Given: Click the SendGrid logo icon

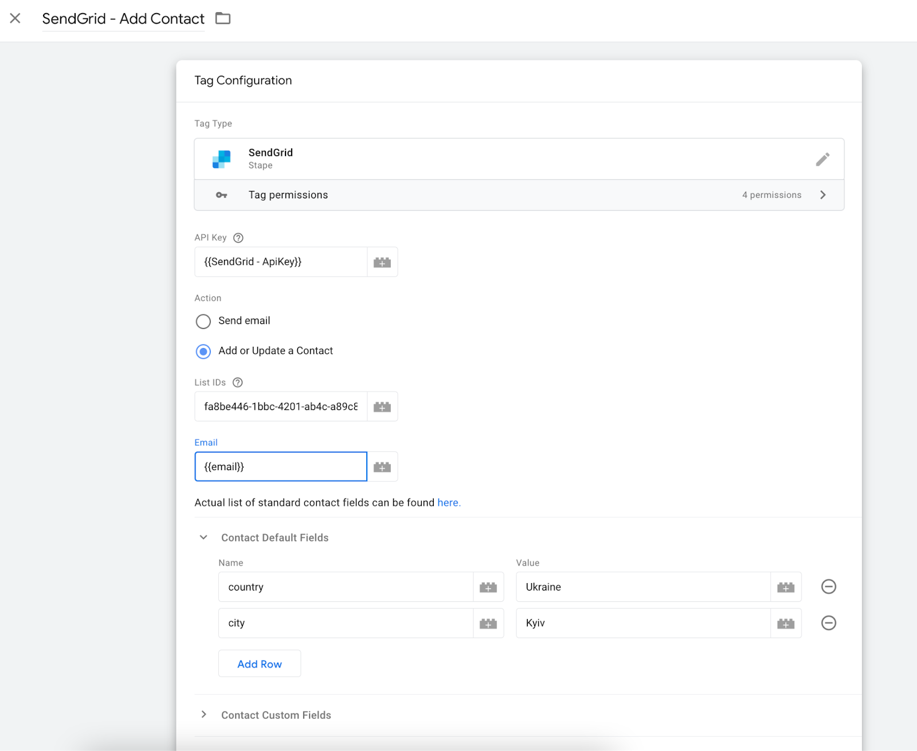Looking at the screenshot, I should (x=222, y=159).
